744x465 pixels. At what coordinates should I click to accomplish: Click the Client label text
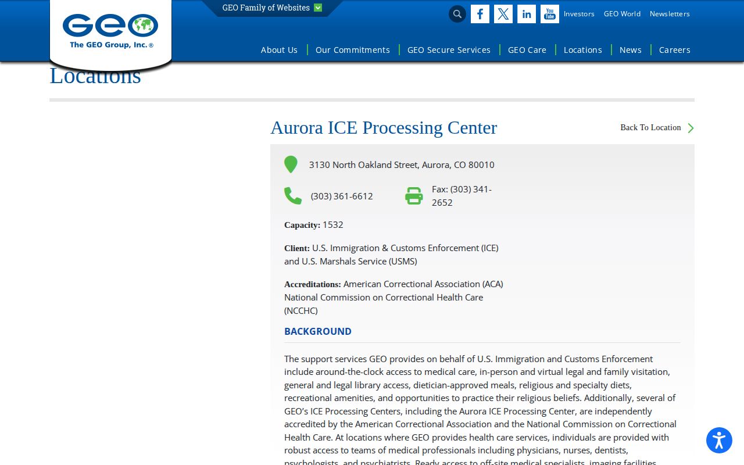[297, 248]
